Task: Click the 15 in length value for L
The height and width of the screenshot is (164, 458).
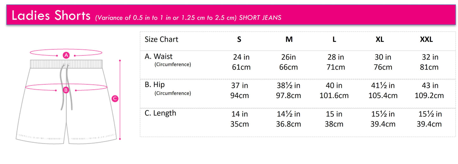Action: coord(334,114)
